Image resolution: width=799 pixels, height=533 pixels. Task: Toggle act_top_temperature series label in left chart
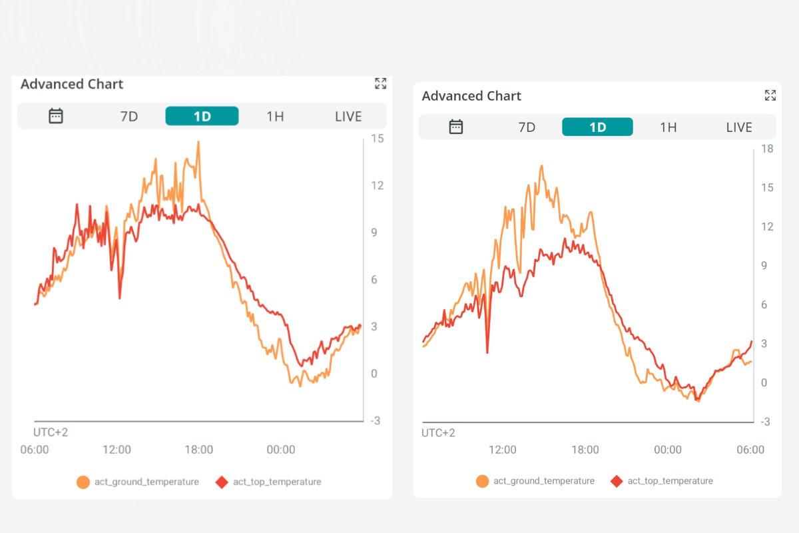click(277, 482)
